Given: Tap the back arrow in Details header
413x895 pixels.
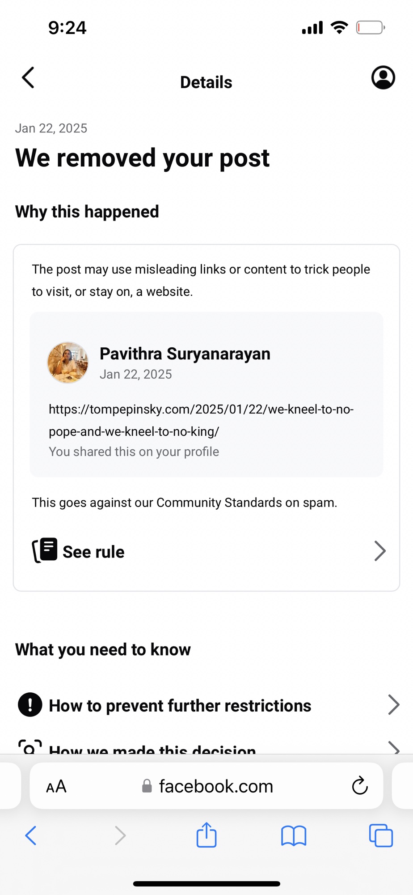Looking at the screenshot, I should (x=28, y=78).
